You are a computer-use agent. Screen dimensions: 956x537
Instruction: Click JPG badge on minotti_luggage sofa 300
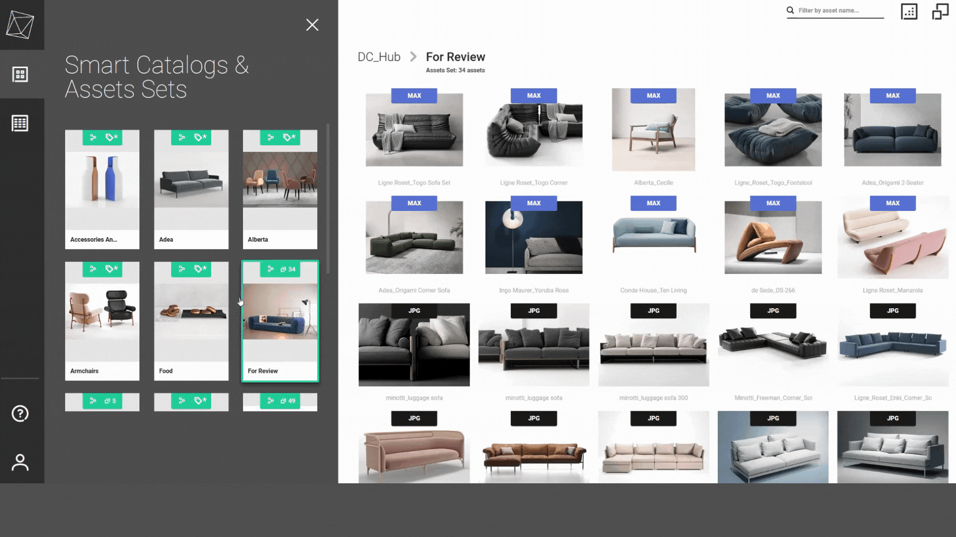pos(653,311)
